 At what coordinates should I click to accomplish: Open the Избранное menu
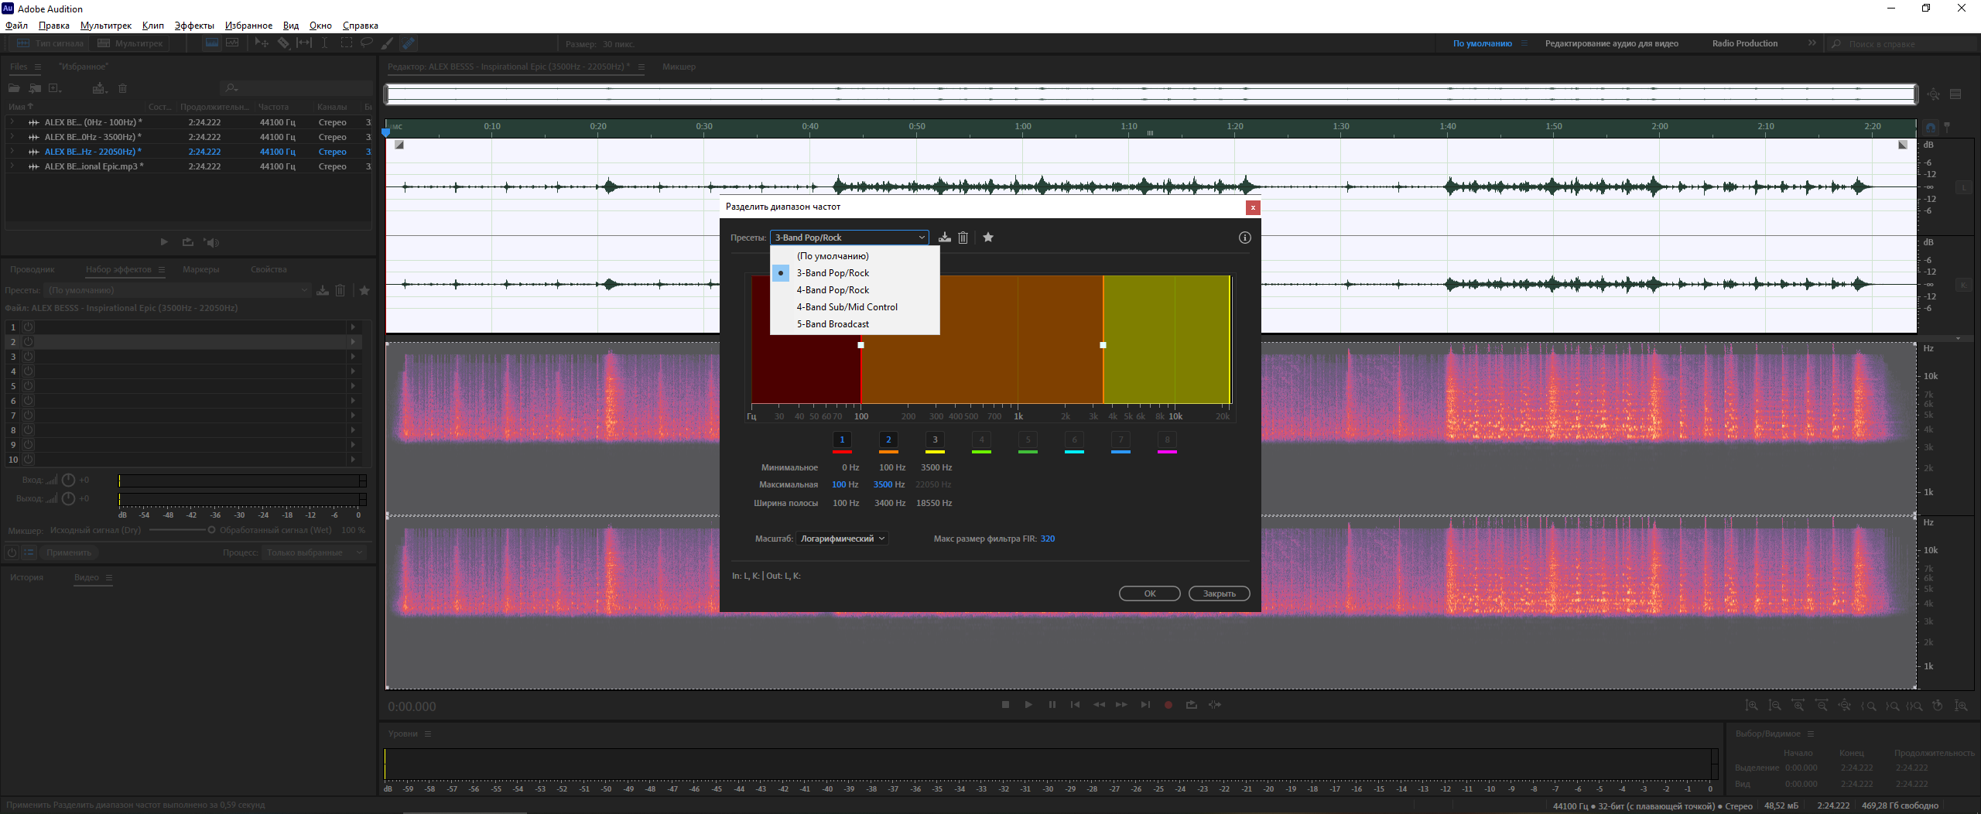pyautogui.click(x=248, y=26)
